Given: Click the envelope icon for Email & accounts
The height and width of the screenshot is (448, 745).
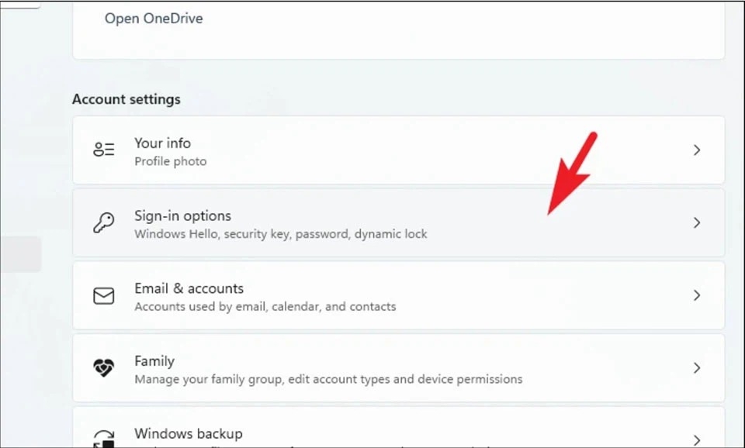Looking at the screenshot, I should [103, 295].
